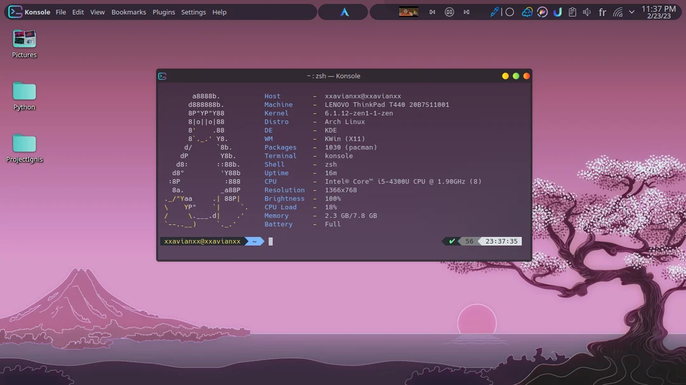Expand hidden system tray icons with the chevron
Image resolution: width=686 pixels, height=385 pixels.
631,11
